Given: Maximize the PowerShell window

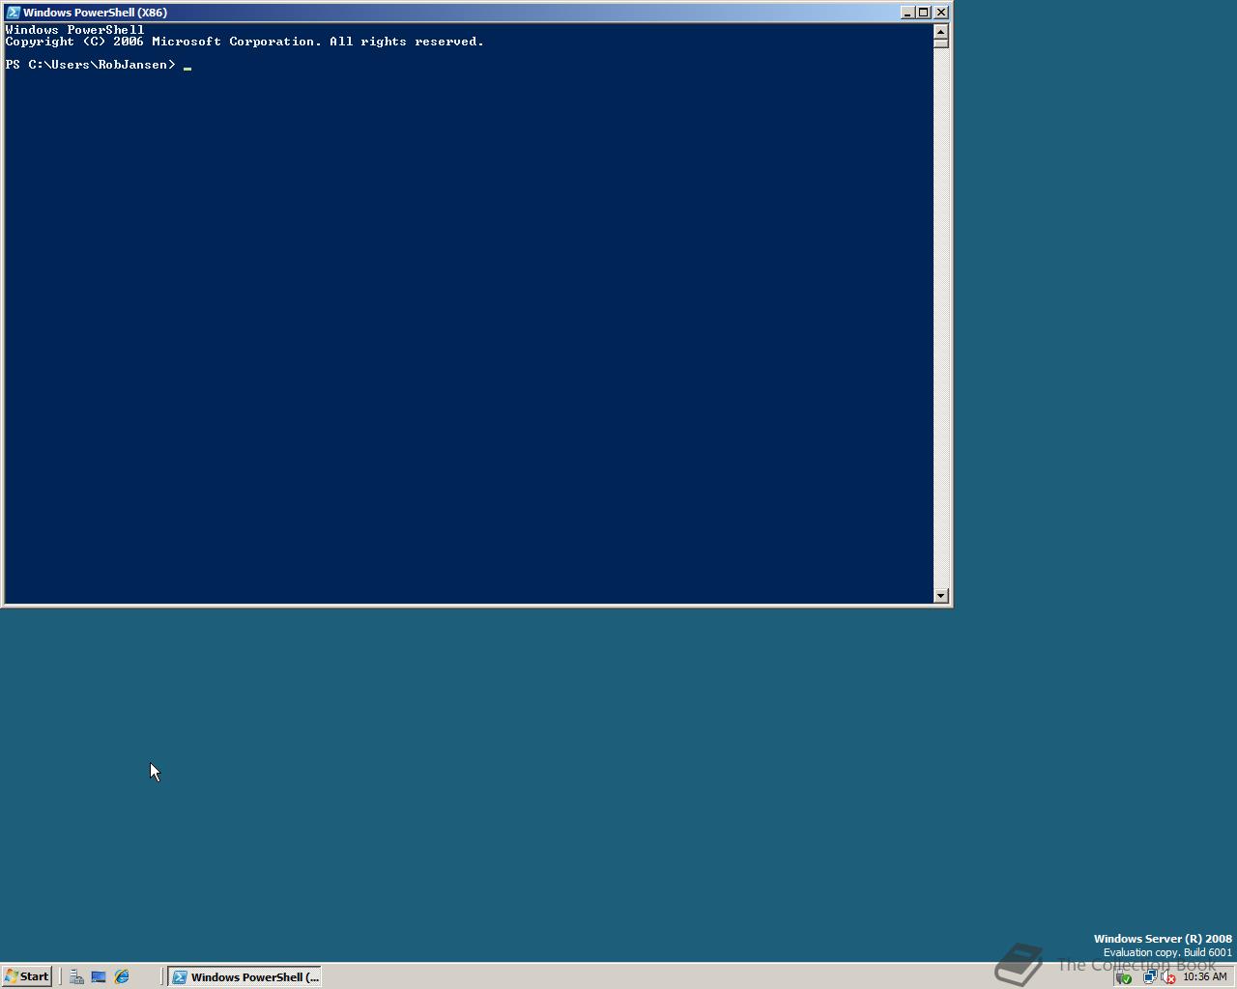Looking at the screenshot, I should coord(924,13).
